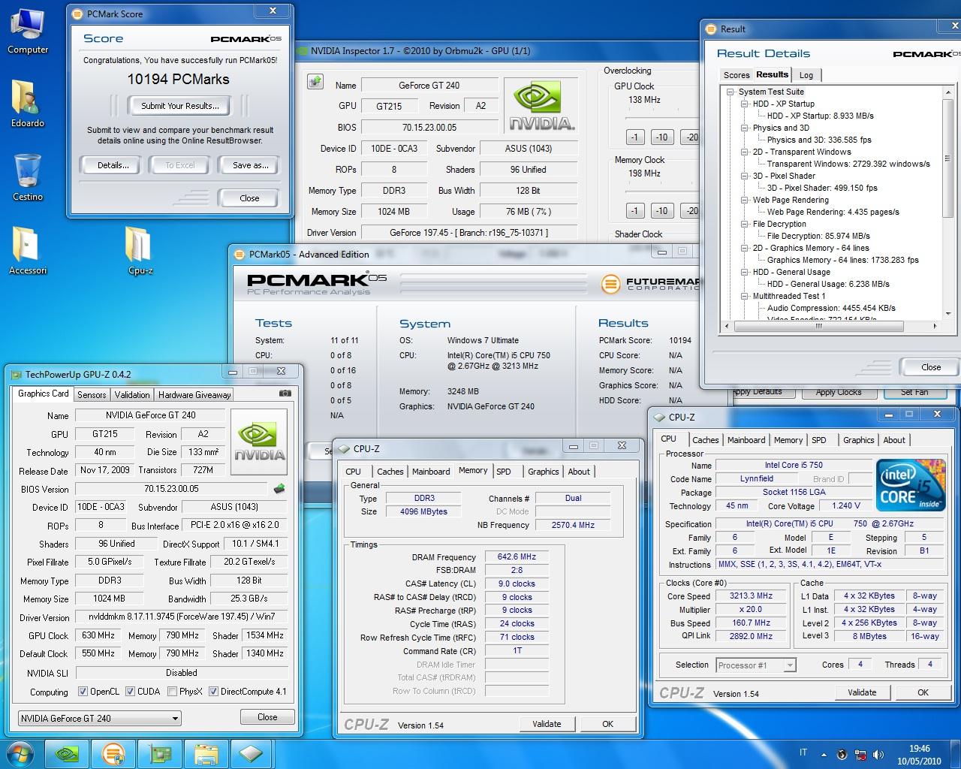Open the Graphics tab in Memory CPU-Z window
This screenshot has width=961, height=769.
point(543,472)
